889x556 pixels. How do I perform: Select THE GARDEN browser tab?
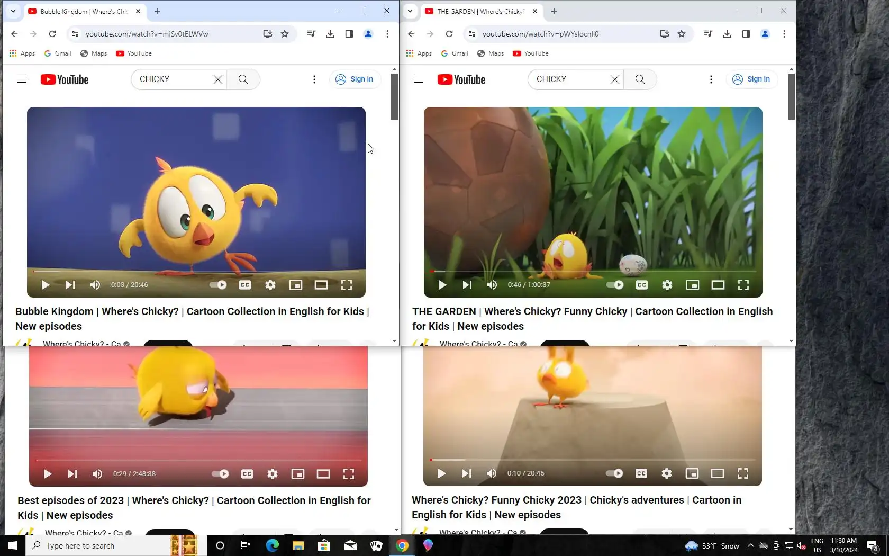click(x=482, y=11)
